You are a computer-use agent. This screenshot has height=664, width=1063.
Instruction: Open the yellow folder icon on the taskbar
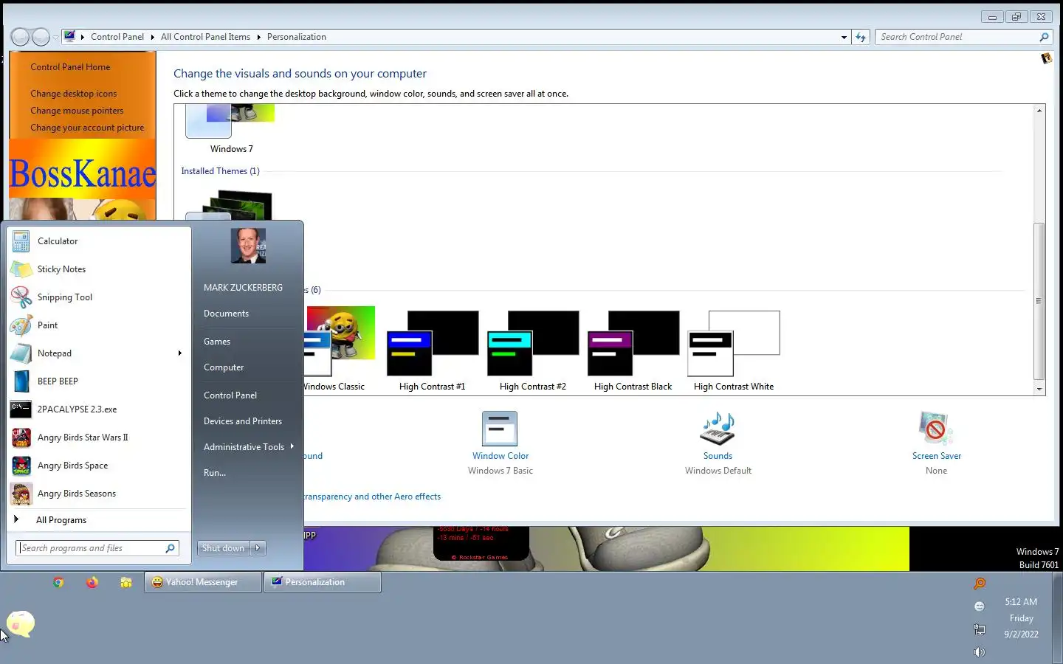click(x=126, y=582)
